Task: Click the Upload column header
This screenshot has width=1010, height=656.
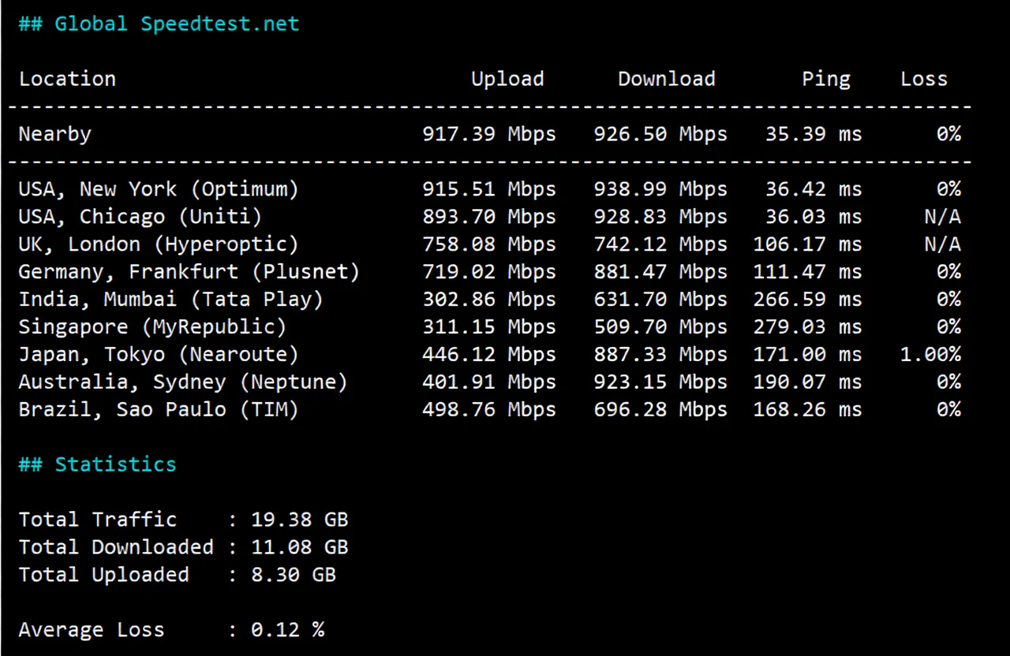Action: coord(507,79)
